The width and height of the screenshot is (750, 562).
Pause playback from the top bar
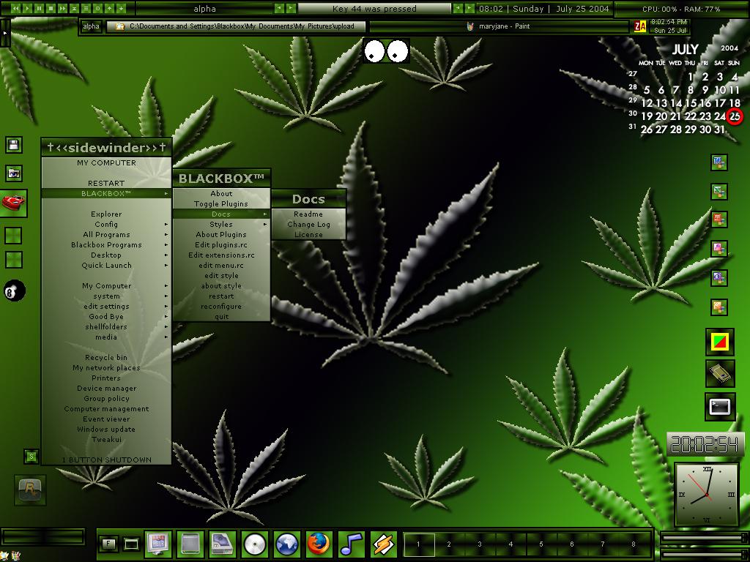tap(39, 8)
